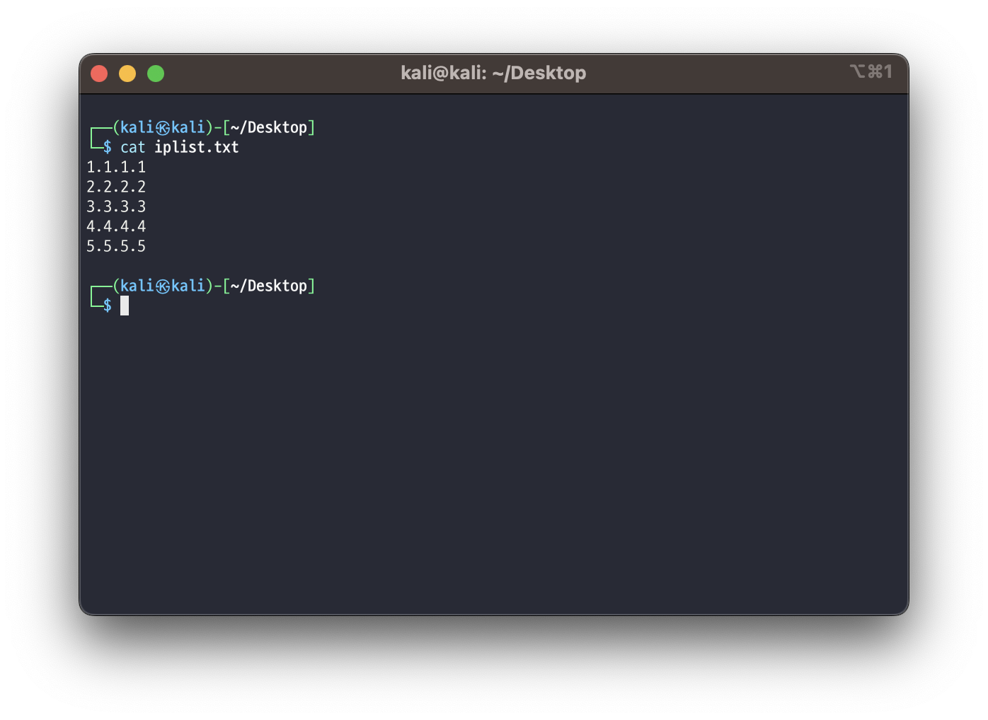Image resolution: width=988 pixels, height=720 pixels.
Task: Close the terminal with the red button
Action: tap(99, 74)
